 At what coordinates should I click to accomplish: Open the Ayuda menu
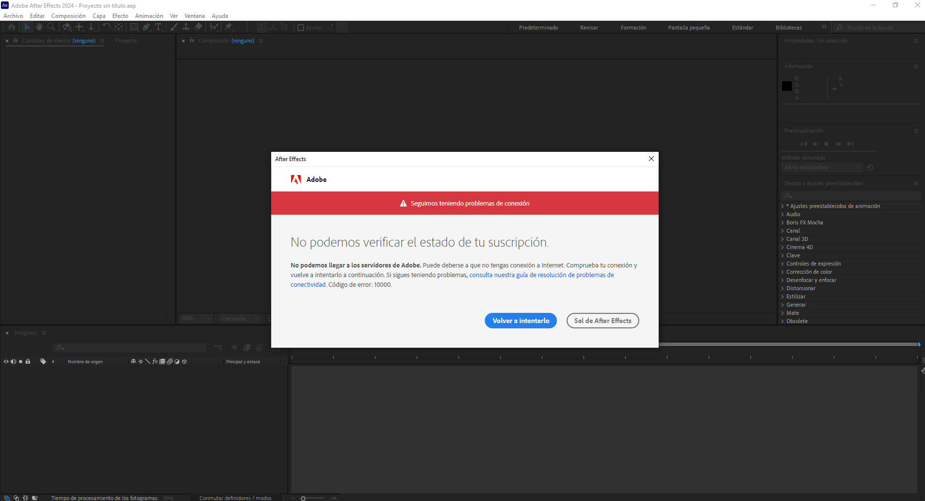[220, 15]
